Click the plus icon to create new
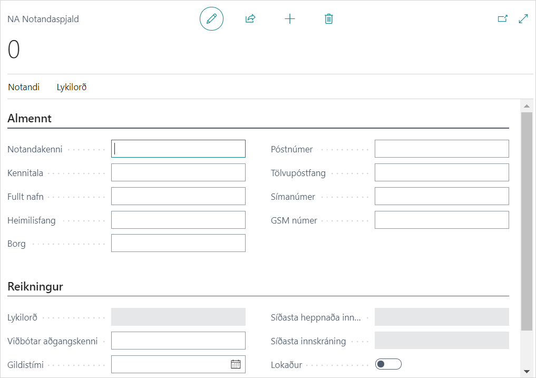The image size is (536, 378). click(290, 19)
